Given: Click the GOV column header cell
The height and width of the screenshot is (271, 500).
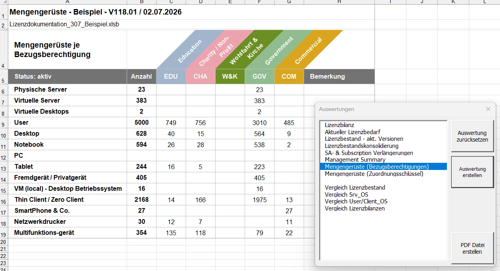Looking at the screenshot, I should tap(260, 76).
